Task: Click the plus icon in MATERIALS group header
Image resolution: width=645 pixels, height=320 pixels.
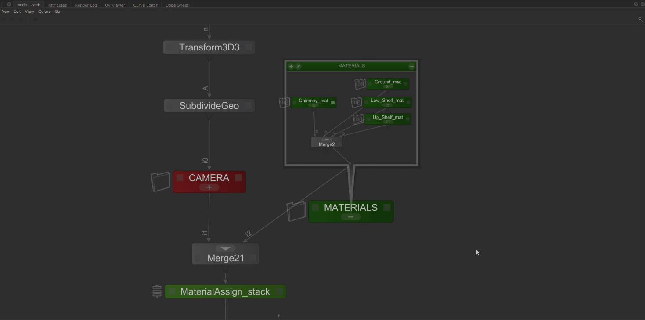Action: click(x=291, y=67)
